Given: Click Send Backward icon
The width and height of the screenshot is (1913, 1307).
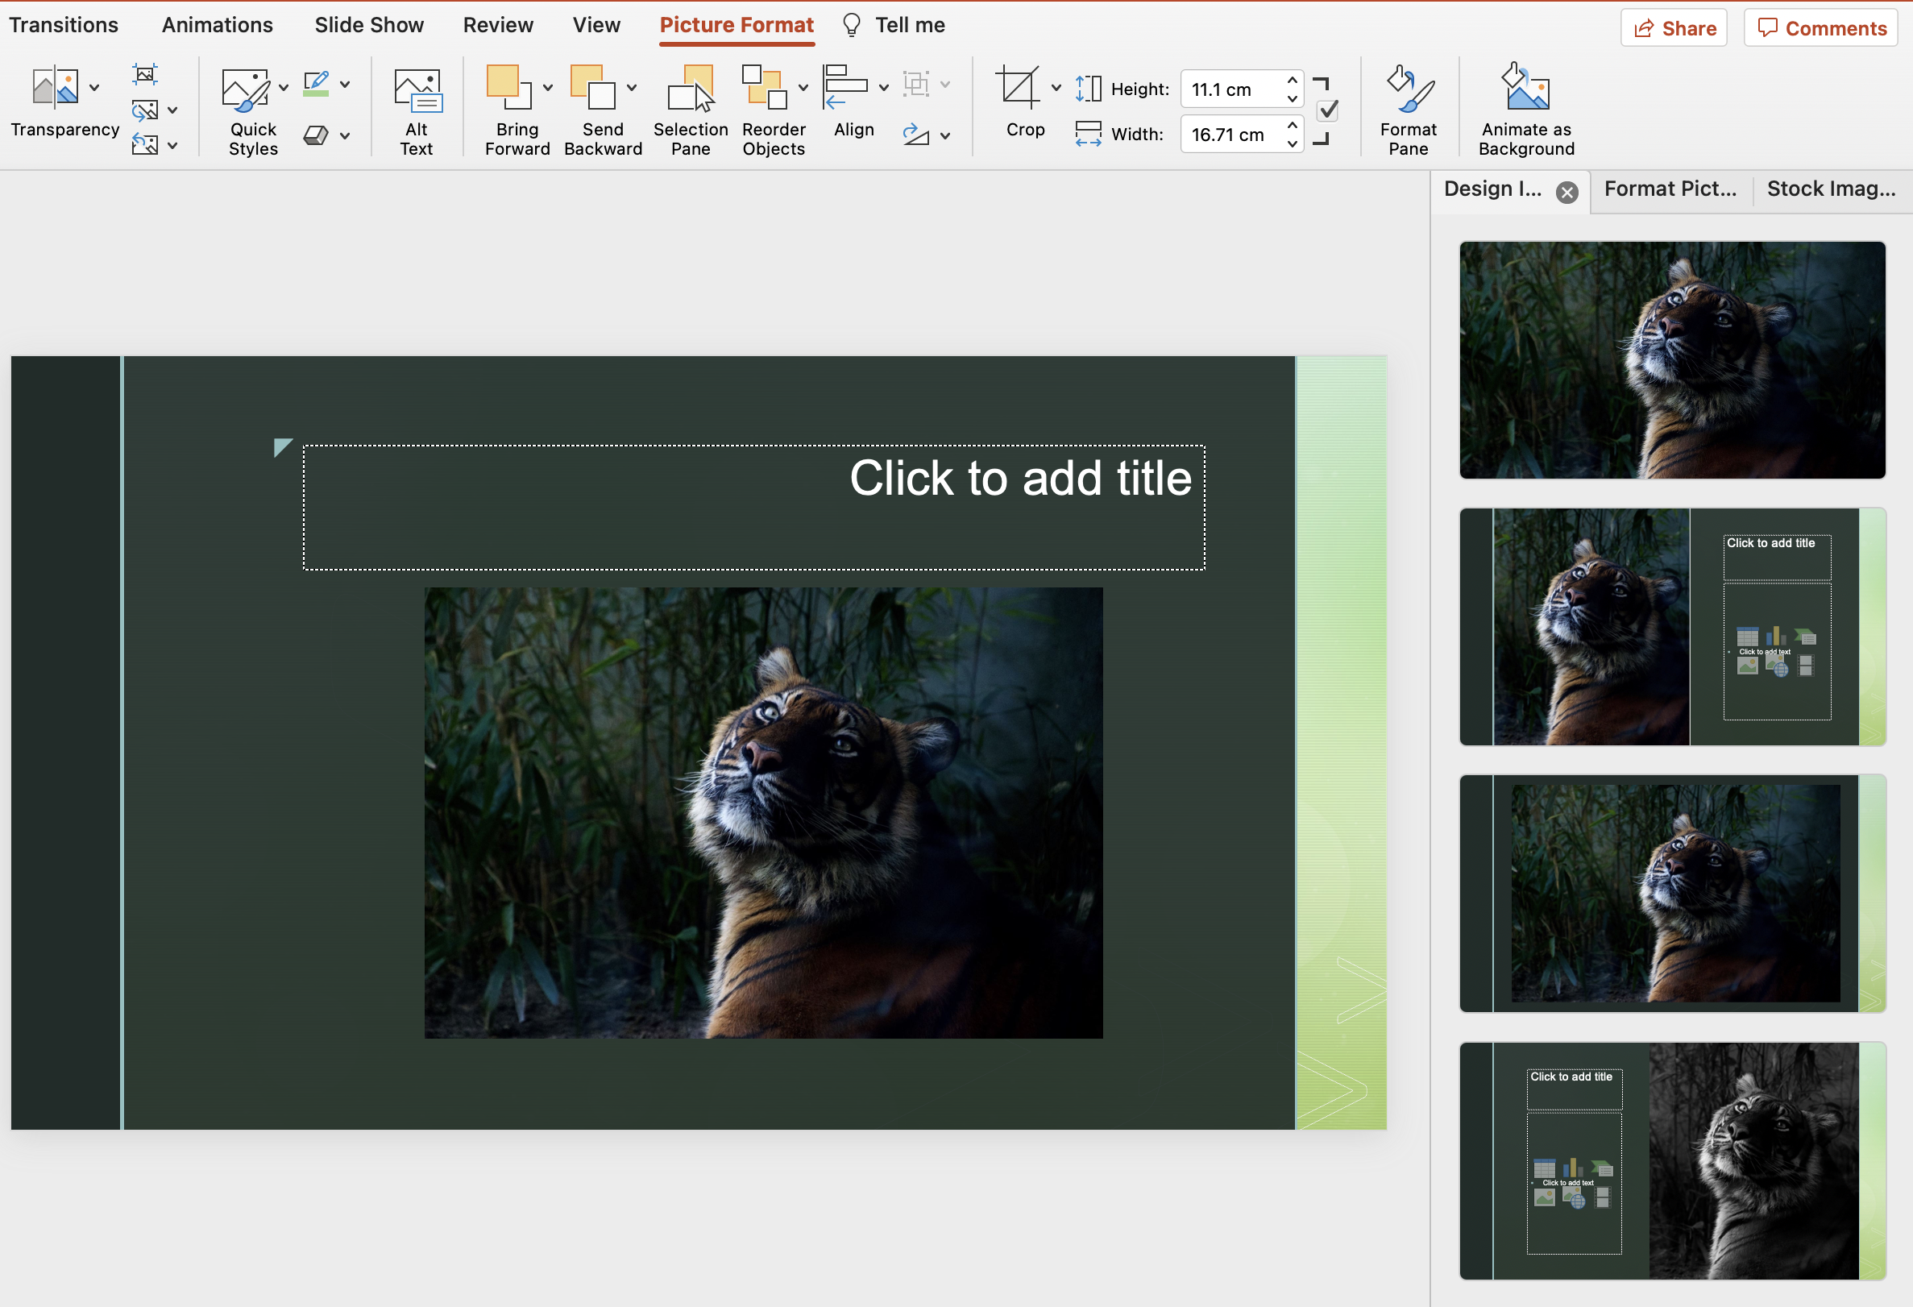Looking at the screenshot, I should [594, 87].
